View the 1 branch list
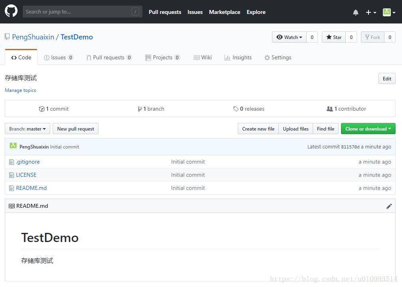Image resolution: width=402 pixels, height=287 pixels. tap(151, 109)
